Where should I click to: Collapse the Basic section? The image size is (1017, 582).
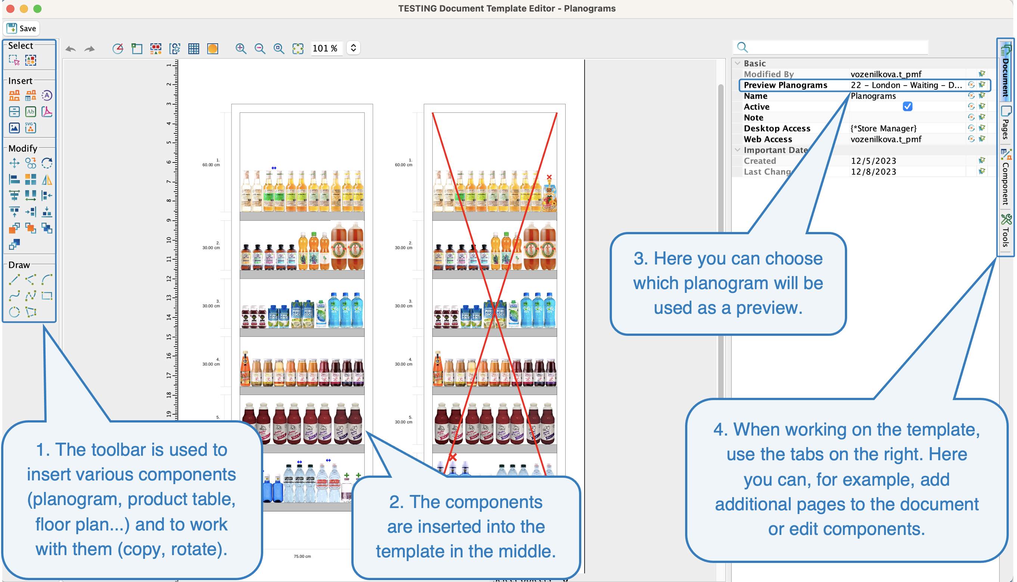(x=738, y=63)
